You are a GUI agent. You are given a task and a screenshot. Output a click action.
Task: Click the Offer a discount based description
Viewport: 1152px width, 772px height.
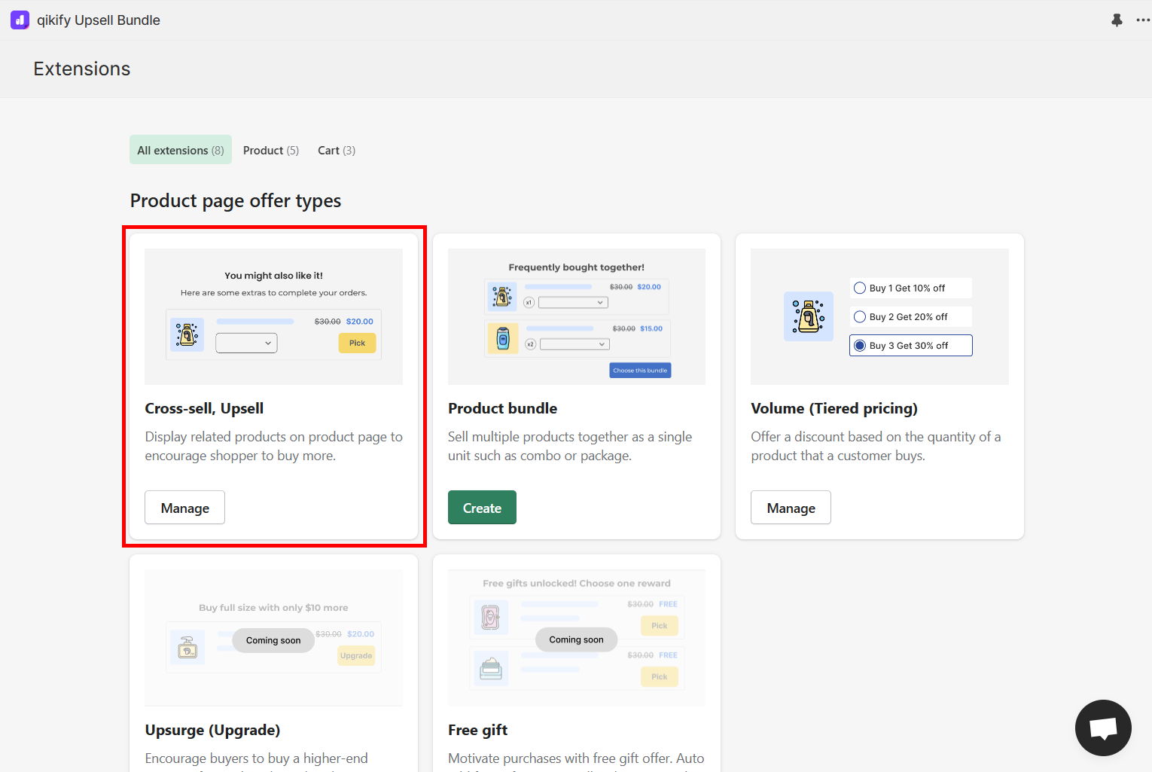click(876, 446)
